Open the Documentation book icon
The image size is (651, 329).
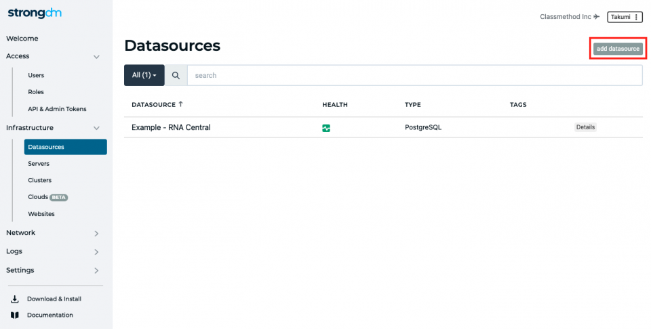14,315
